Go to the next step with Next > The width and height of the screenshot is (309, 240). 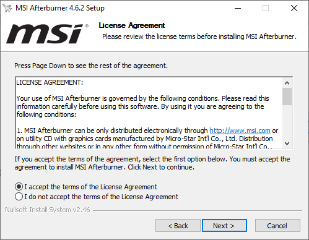tap(224, 226)
